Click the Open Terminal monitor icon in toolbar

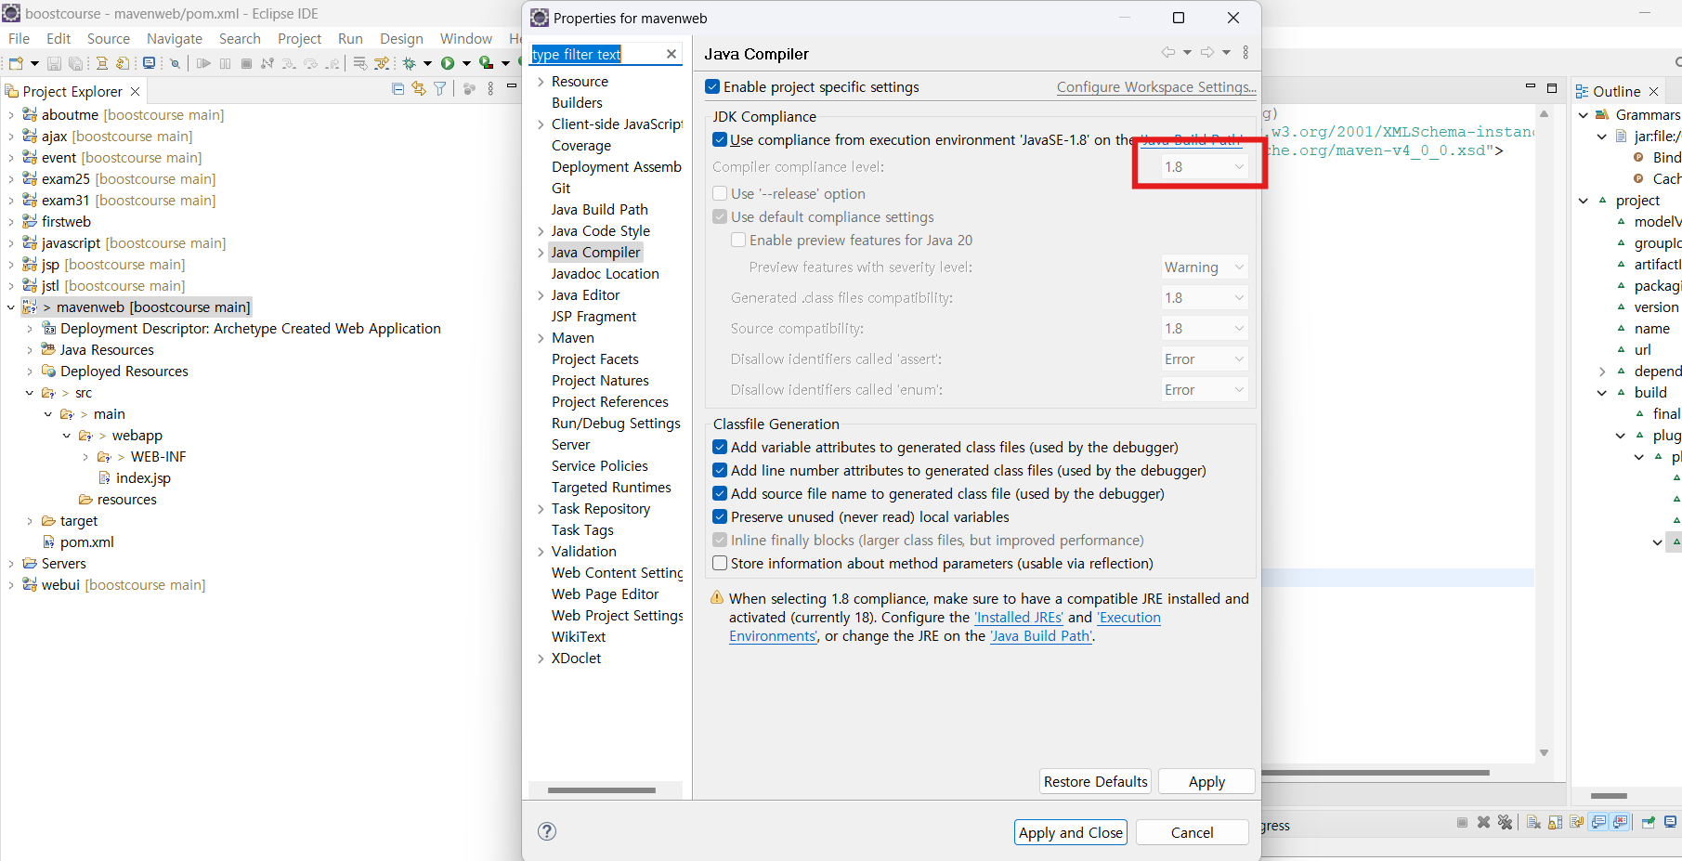pos(149,63)
